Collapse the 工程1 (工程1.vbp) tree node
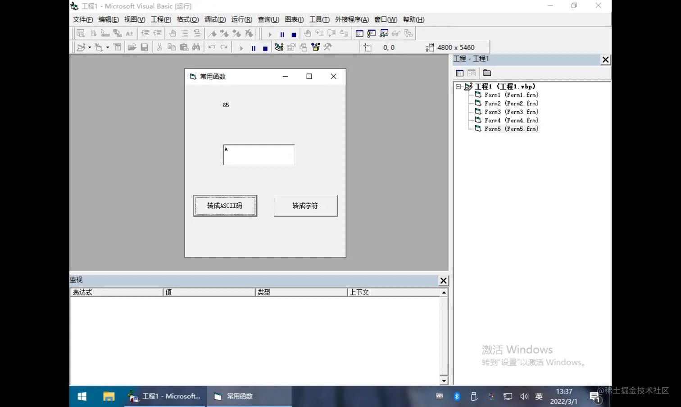This screenshot has height=407, width=681. point(459,86)
